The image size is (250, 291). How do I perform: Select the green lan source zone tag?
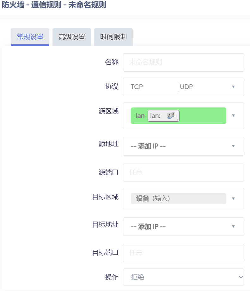pyautogui.click(x=140, y=116)
